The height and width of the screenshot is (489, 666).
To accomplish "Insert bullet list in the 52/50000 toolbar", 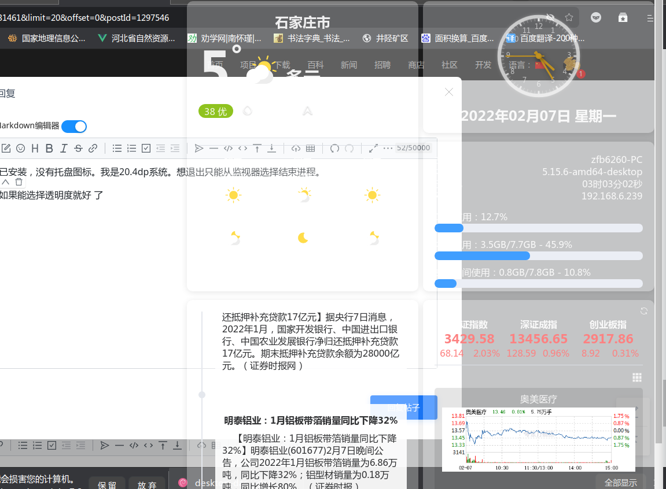I will 117,148.
